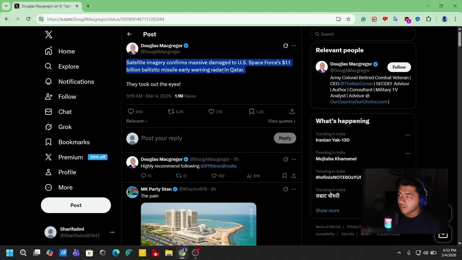Open Ads info footer link
The height and width of the screenshot is (260, 462).
[348, 234]
